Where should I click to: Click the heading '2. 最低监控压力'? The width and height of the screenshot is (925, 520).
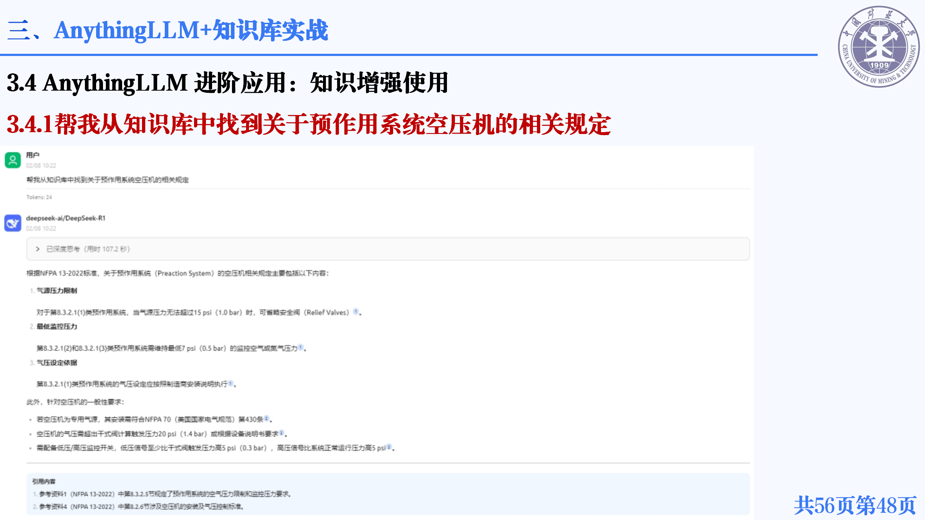point(53,326)
